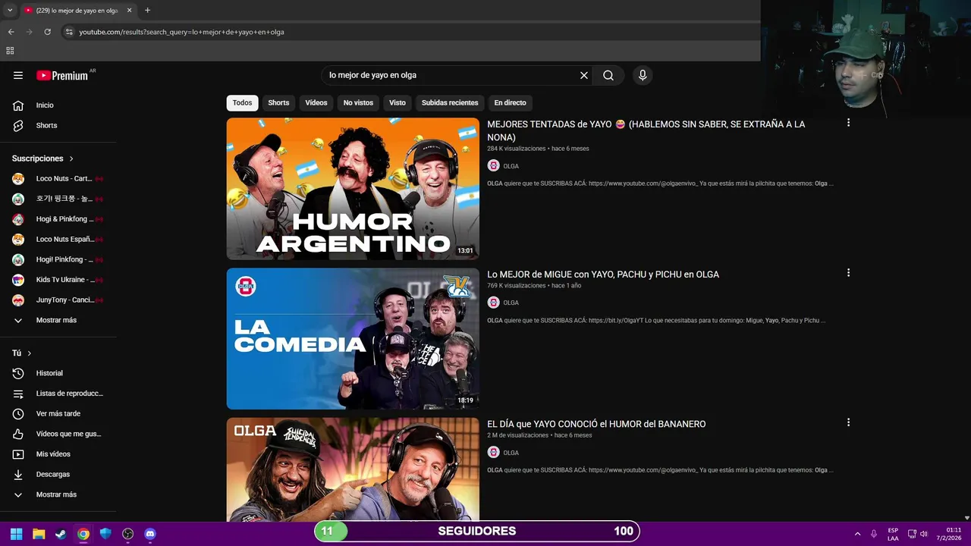Image resolution: width=971 pixels, height=546 pixels.
Task: Open options for MEJORES TENTADAS de YAYO video
Action: (x=848, y=122)
